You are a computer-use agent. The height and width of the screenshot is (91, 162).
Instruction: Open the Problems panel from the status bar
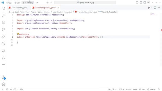(12, 89)
